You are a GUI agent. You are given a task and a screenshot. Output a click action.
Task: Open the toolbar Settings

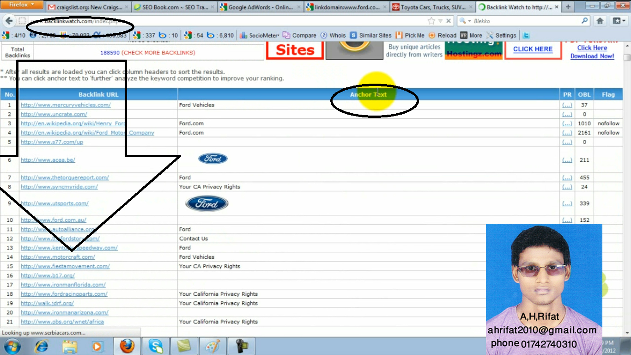[x=501, y=35]
